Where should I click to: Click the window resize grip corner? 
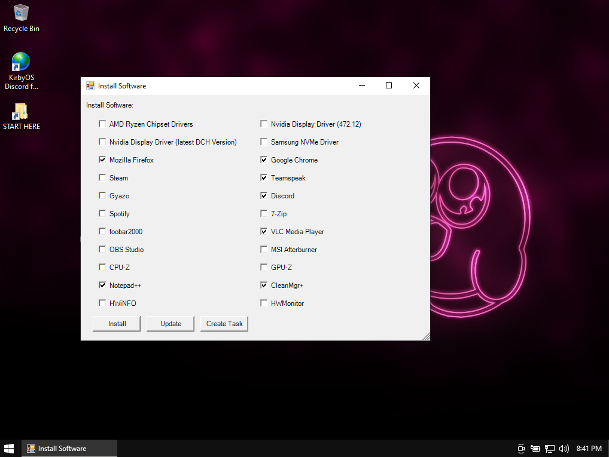(426, 336)
